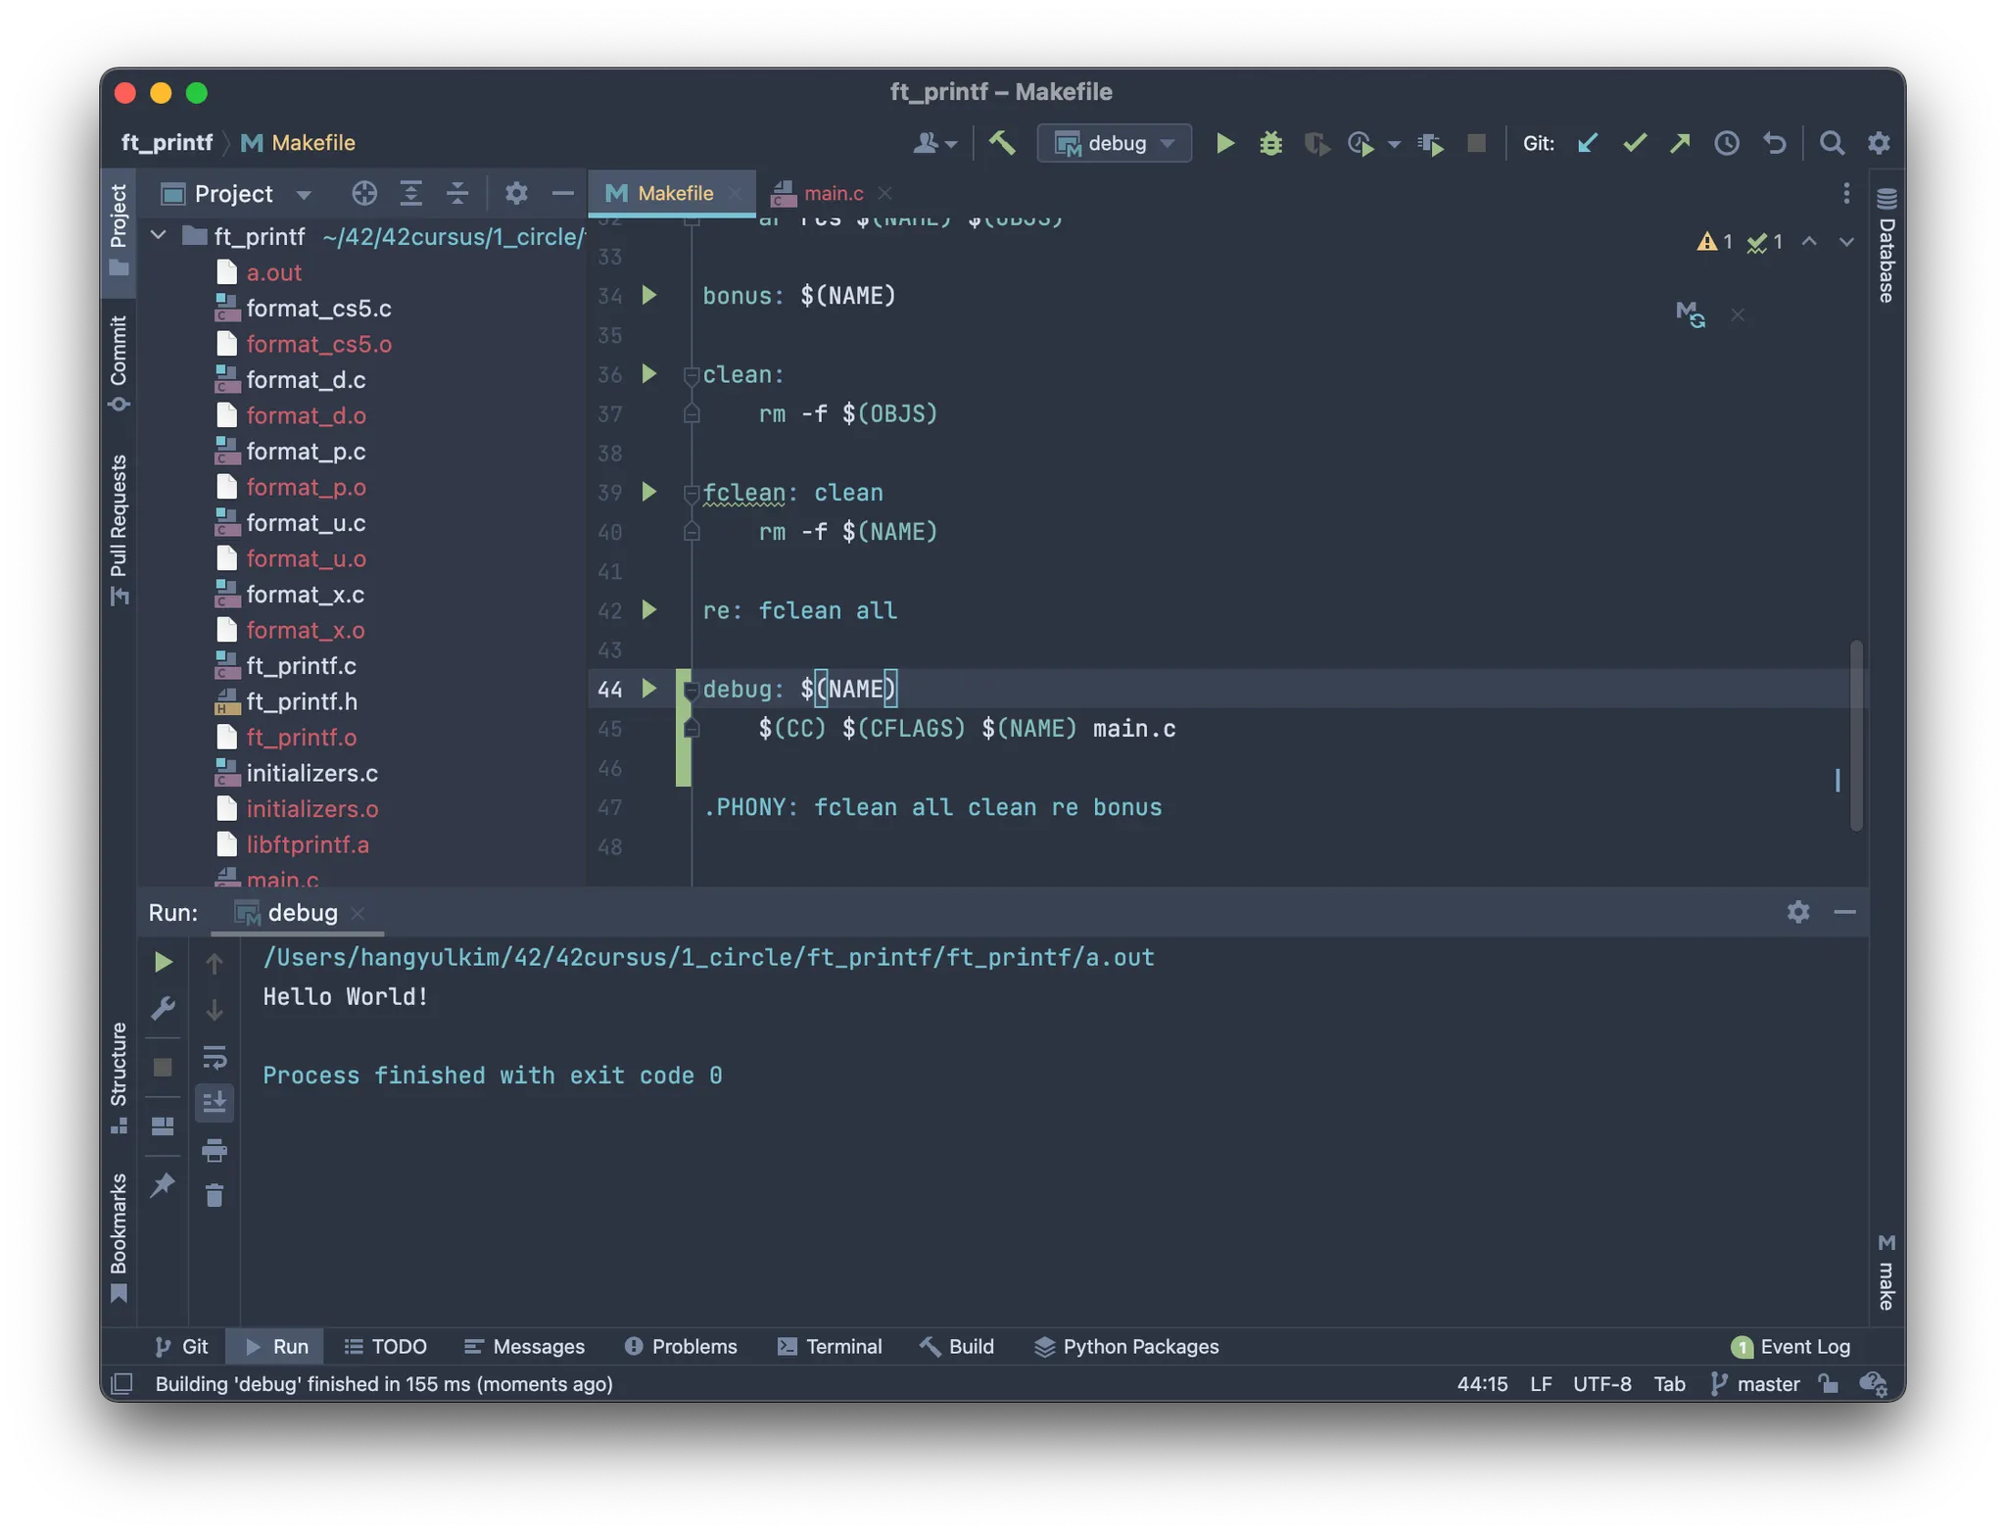The image size is (2006, 1534).
Task: Click Reload Makefile changes floating icon
Action: tap(1690, 314)
